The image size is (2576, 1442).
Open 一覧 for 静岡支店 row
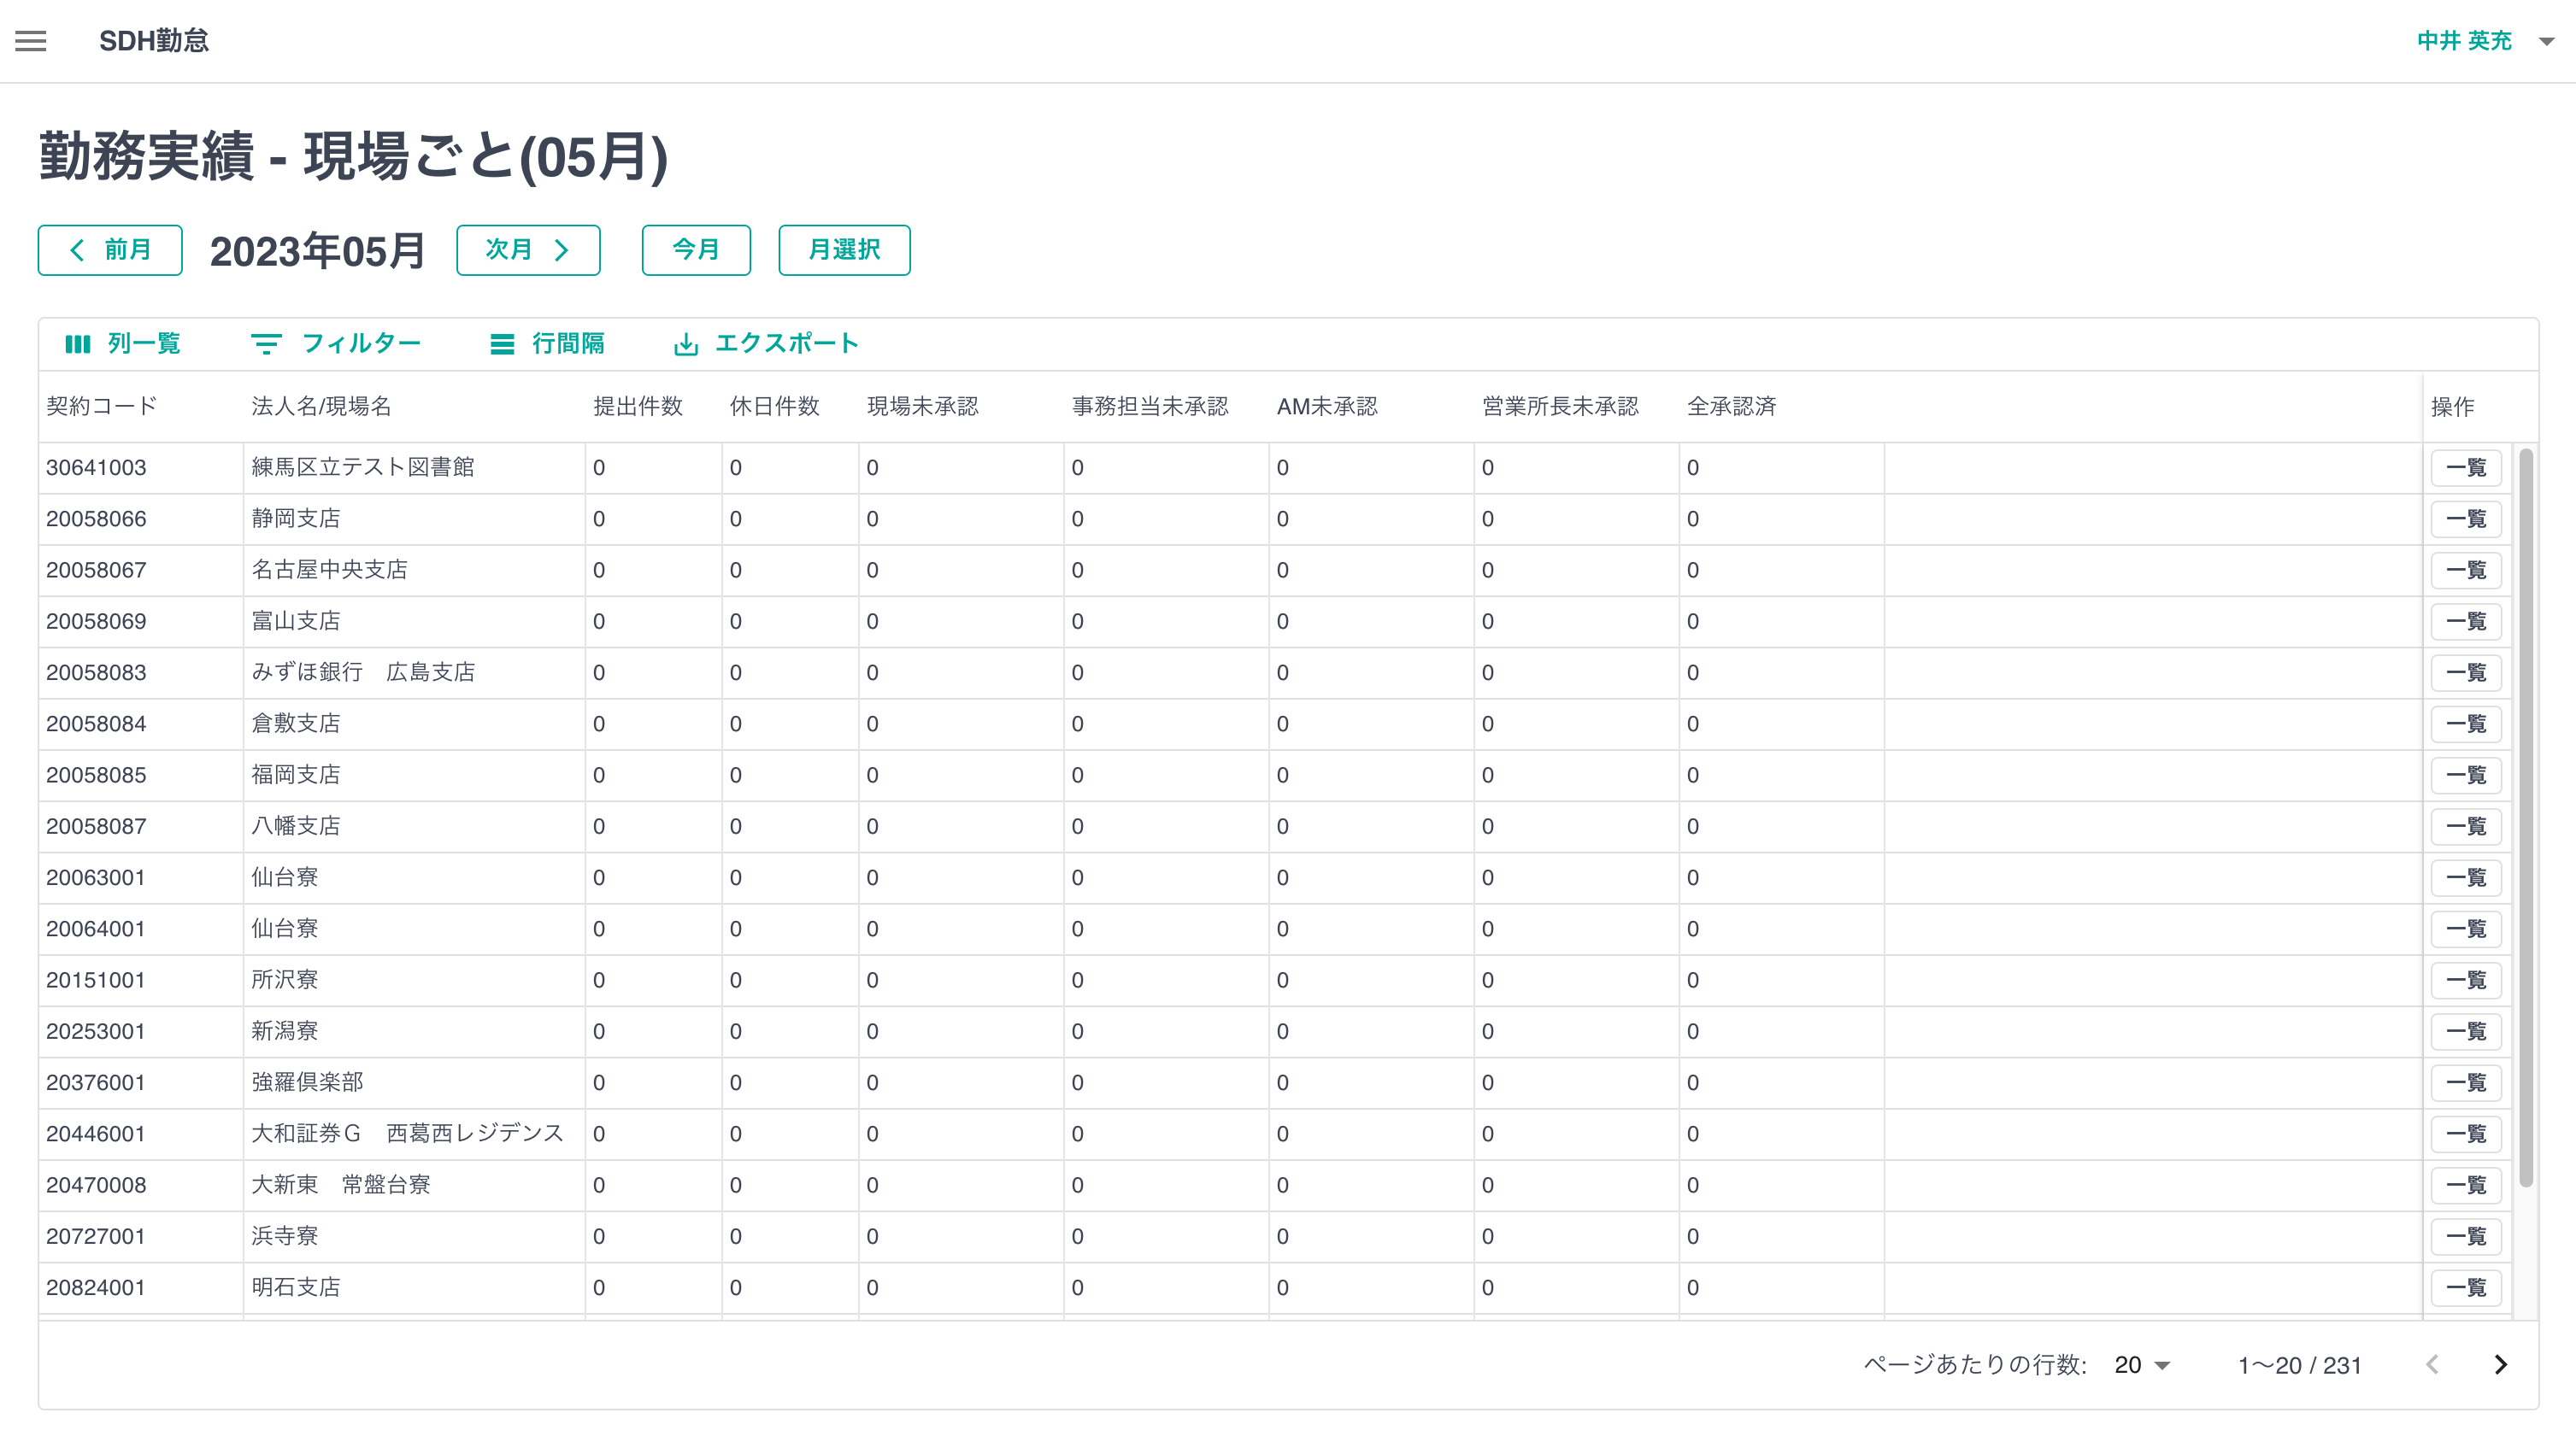pyautogui.click(x=2465, y=519)
